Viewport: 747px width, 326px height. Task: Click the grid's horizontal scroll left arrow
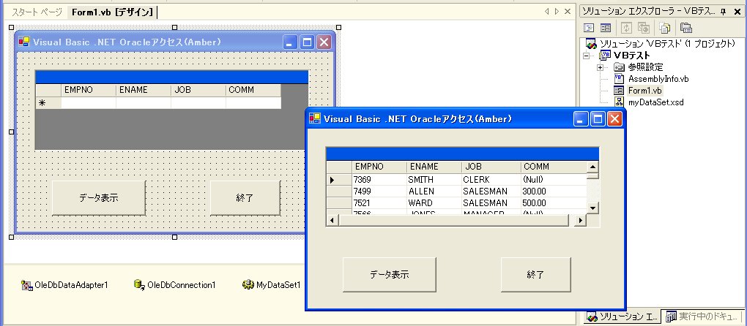332,221
